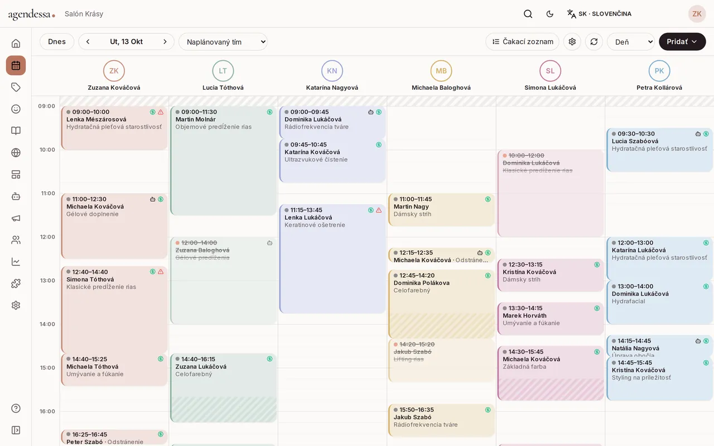Open the megaphone marketing icon
The height and width of the screenshot is (446, 714).
click(16, 218)
